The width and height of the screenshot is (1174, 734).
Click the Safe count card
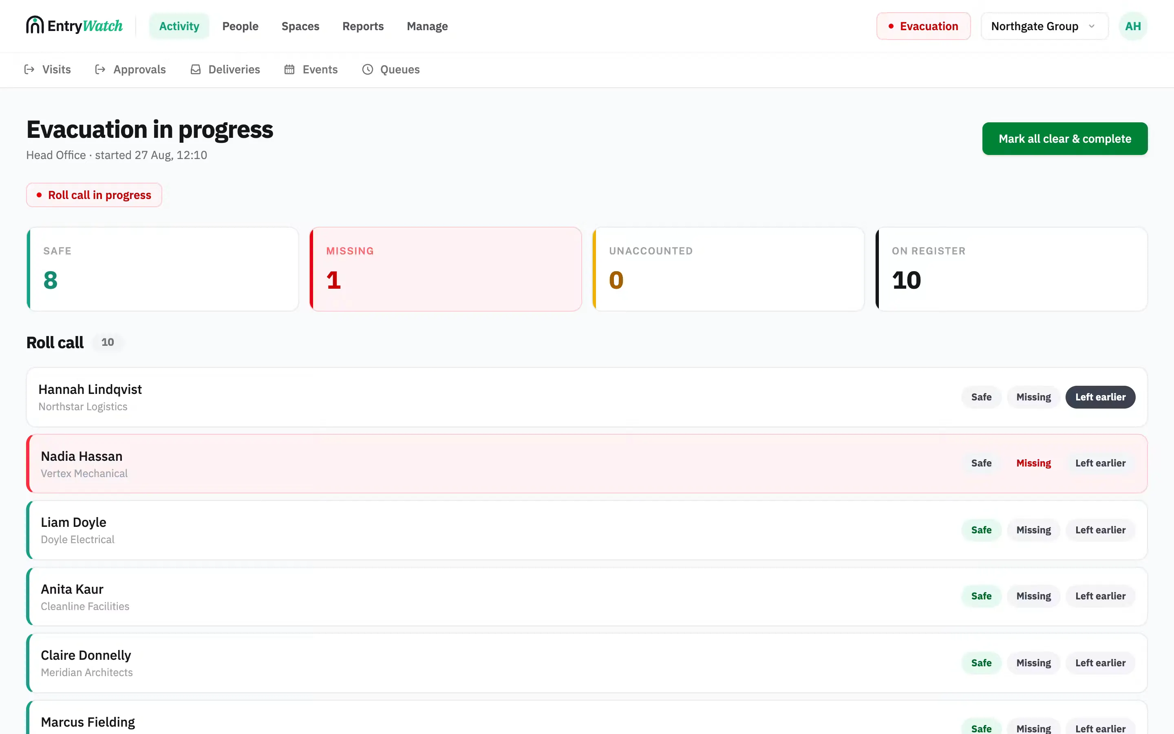pyautogui.click(x=163, y=269)
